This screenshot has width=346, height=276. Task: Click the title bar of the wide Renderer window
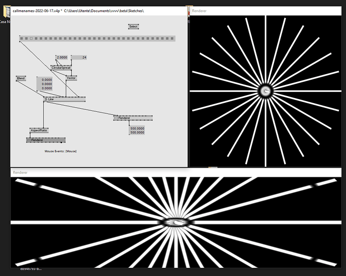click(176, 172)
